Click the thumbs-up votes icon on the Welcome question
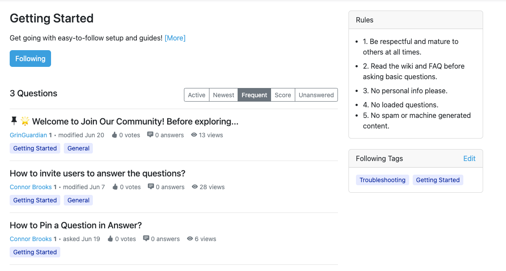The width and height of the screenshot is (506, 271). (115, 135)
